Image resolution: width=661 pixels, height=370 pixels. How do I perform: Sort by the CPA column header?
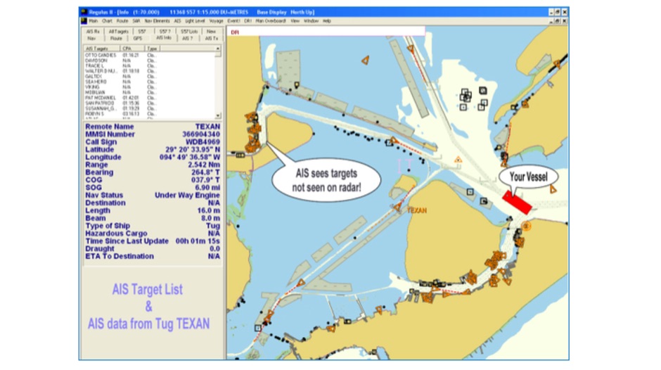point(132,49)
